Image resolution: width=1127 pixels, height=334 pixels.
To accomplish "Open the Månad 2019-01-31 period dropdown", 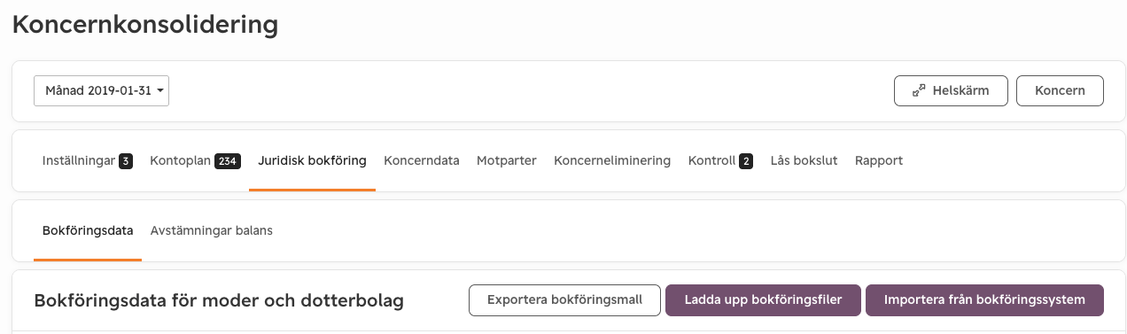I will click(x=101, y=90).
